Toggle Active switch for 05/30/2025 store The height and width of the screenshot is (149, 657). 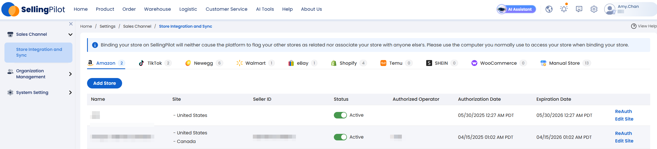[340, 115]
